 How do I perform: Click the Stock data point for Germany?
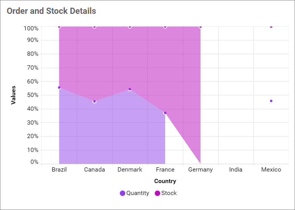201,27
